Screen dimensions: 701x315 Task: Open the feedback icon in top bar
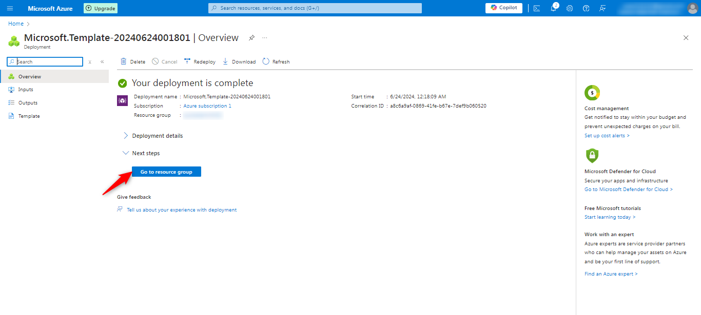click(x=602, y=8)
